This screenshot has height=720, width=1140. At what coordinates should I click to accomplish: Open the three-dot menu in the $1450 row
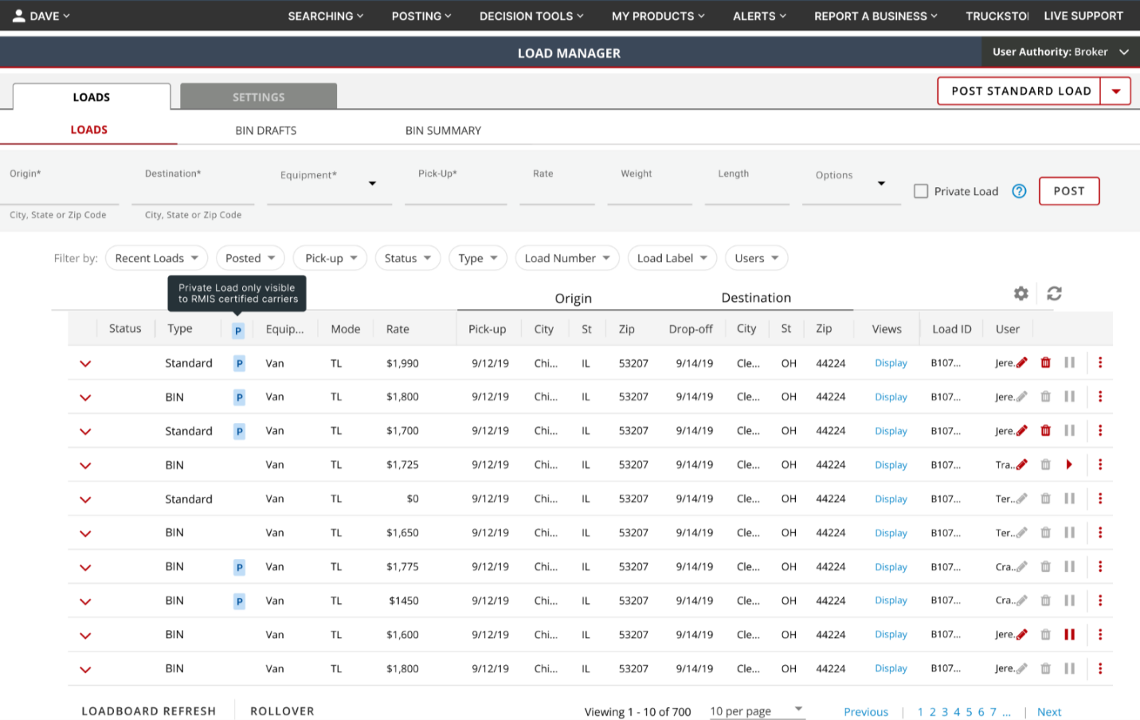point(1100,600)
